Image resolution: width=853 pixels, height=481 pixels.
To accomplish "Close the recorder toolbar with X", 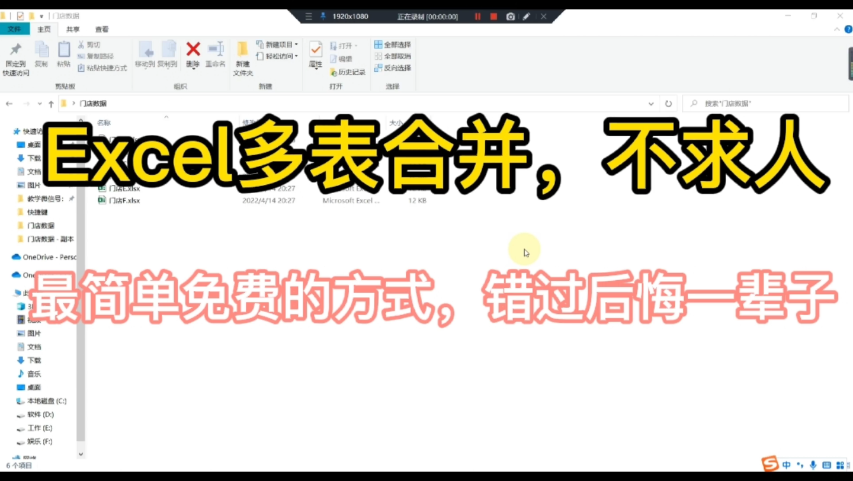I will click(x=544, y=17).
